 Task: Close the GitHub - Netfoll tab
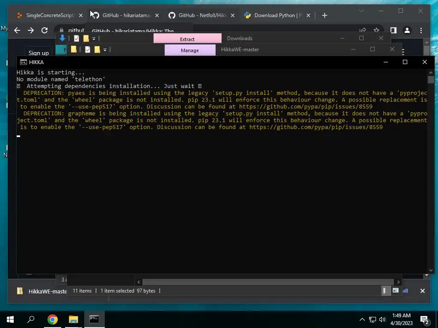233,15
